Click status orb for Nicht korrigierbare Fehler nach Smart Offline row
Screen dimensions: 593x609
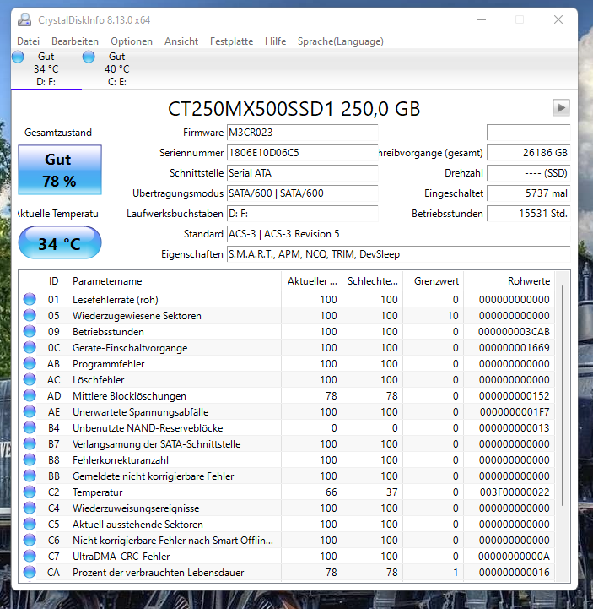30,540
